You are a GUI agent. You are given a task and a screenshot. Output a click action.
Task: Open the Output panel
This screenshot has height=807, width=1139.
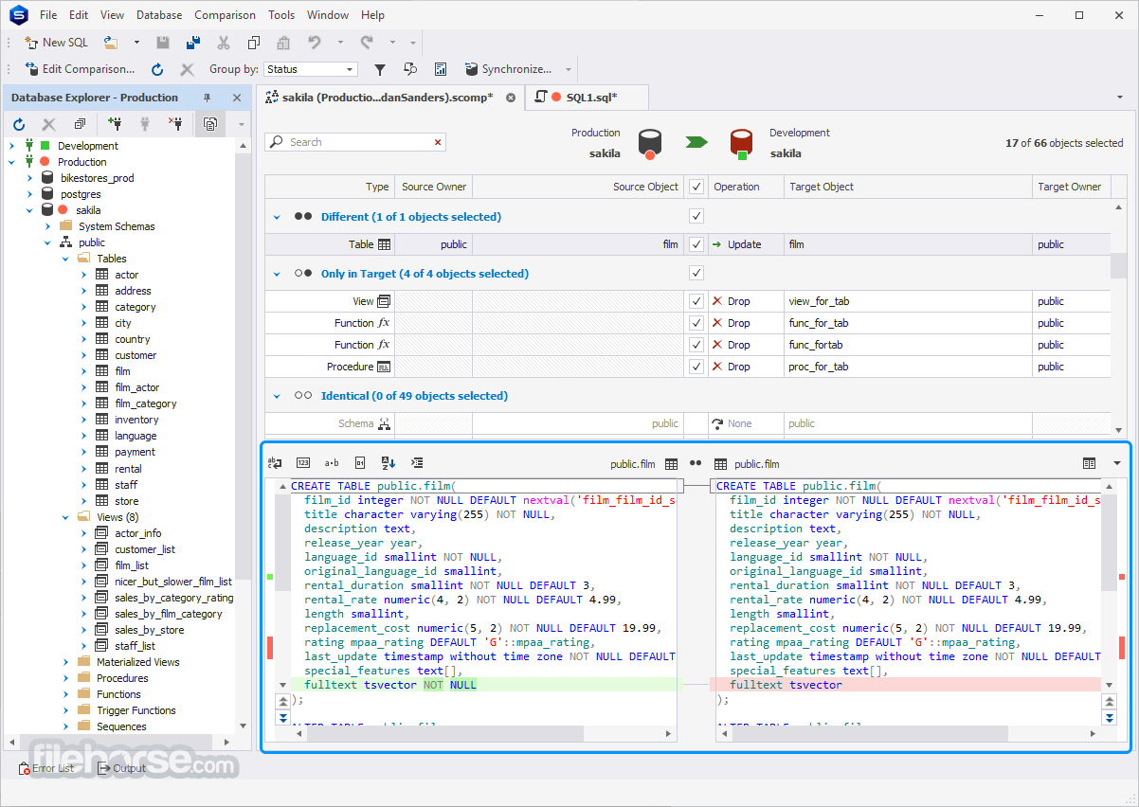pos(121,768)
